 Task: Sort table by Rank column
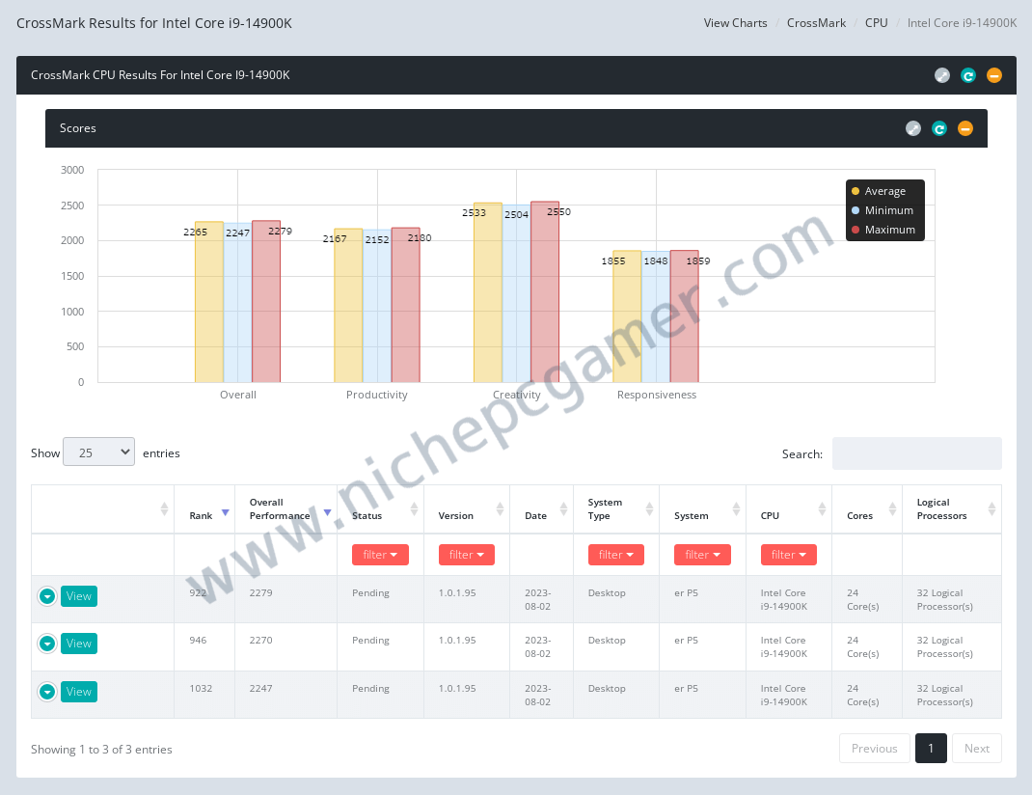tap(204, 509)
